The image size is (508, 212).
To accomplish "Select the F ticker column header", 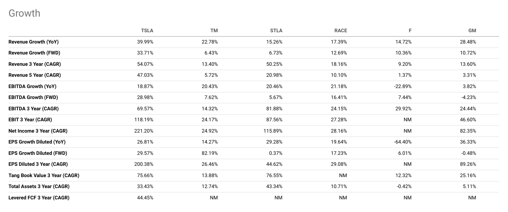I will [x=410, y=31].
